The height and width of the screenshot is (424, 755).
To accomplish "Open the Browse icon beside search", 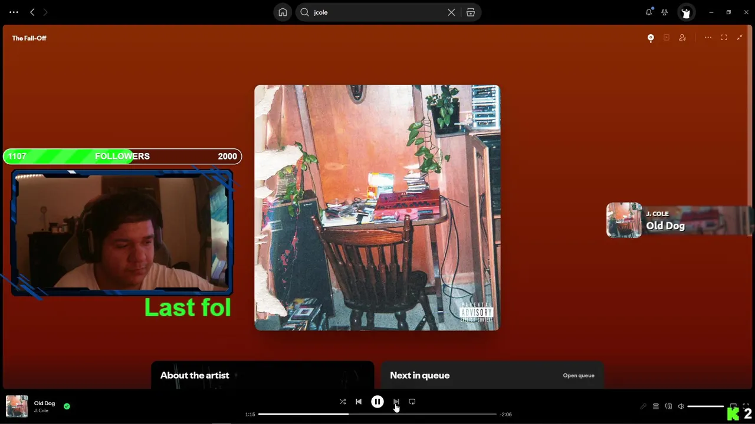I will (x=471, y=12).
